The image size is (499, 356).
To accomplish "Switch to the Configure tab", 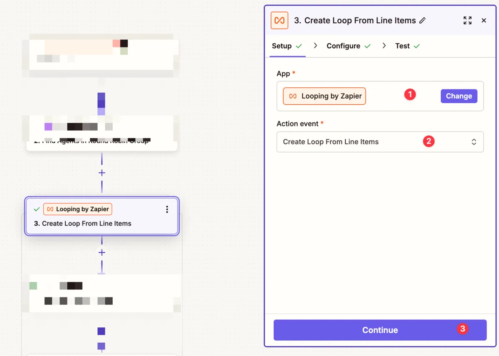I will pos(343,46).
